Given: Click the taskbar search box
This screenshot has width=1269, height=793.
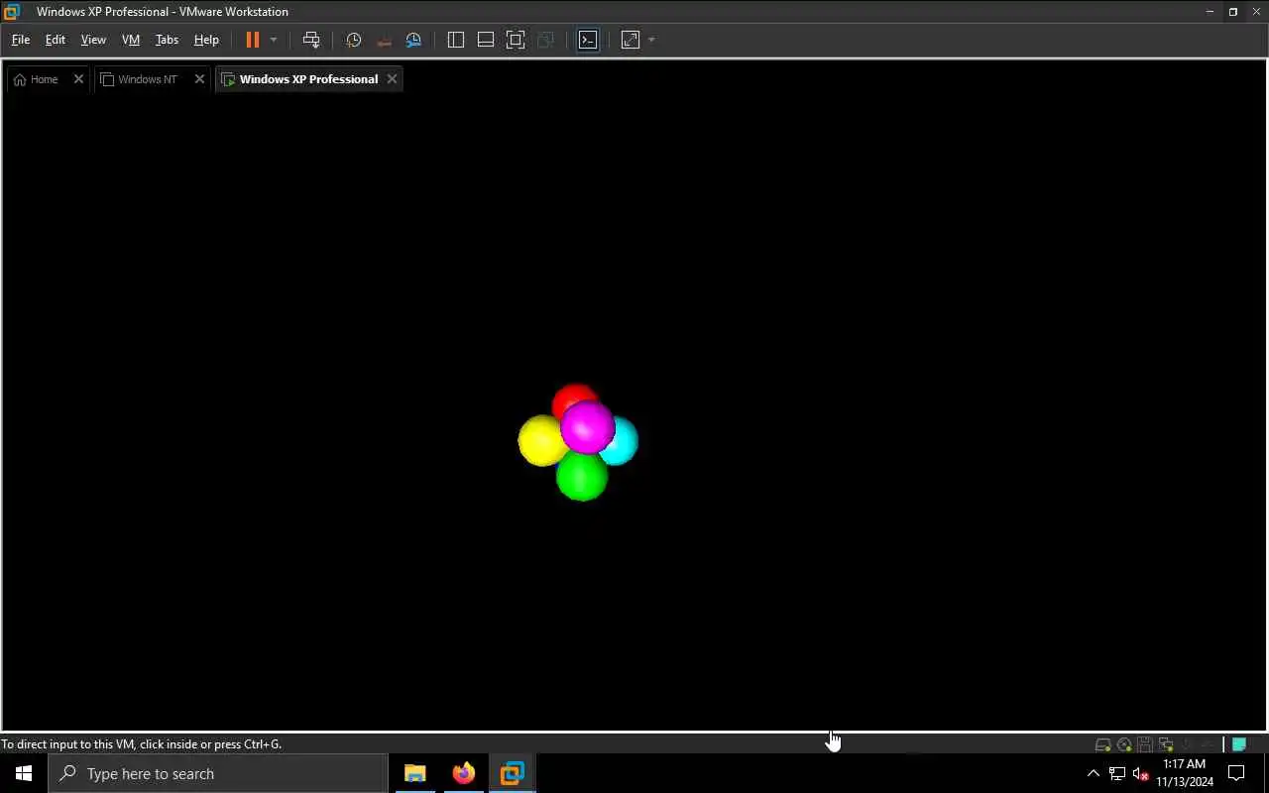Looking at the screenshot, I should click(x=218, y=773).
